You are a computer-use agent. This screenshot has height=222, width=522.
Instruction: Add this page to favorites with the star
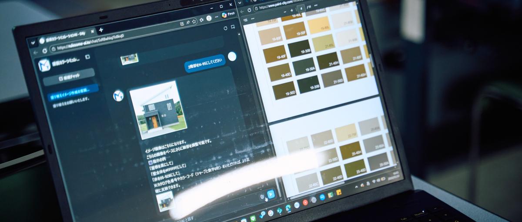tap(195, 21)
